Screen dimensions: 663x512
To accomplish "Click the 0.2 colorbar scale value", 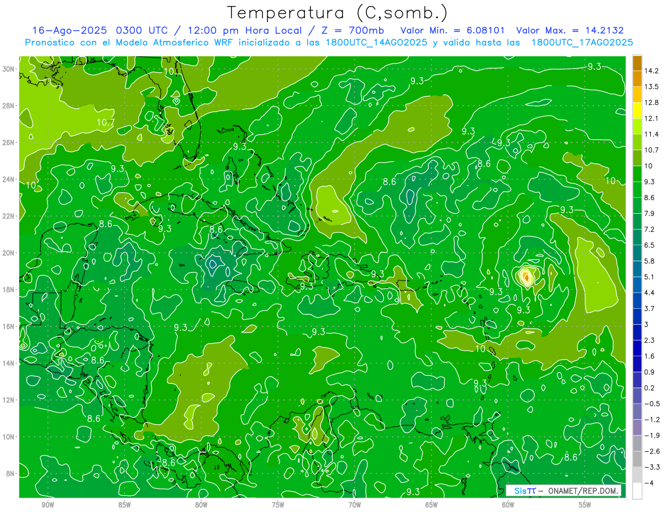I will pyautogui.click(x=650, y=388).
